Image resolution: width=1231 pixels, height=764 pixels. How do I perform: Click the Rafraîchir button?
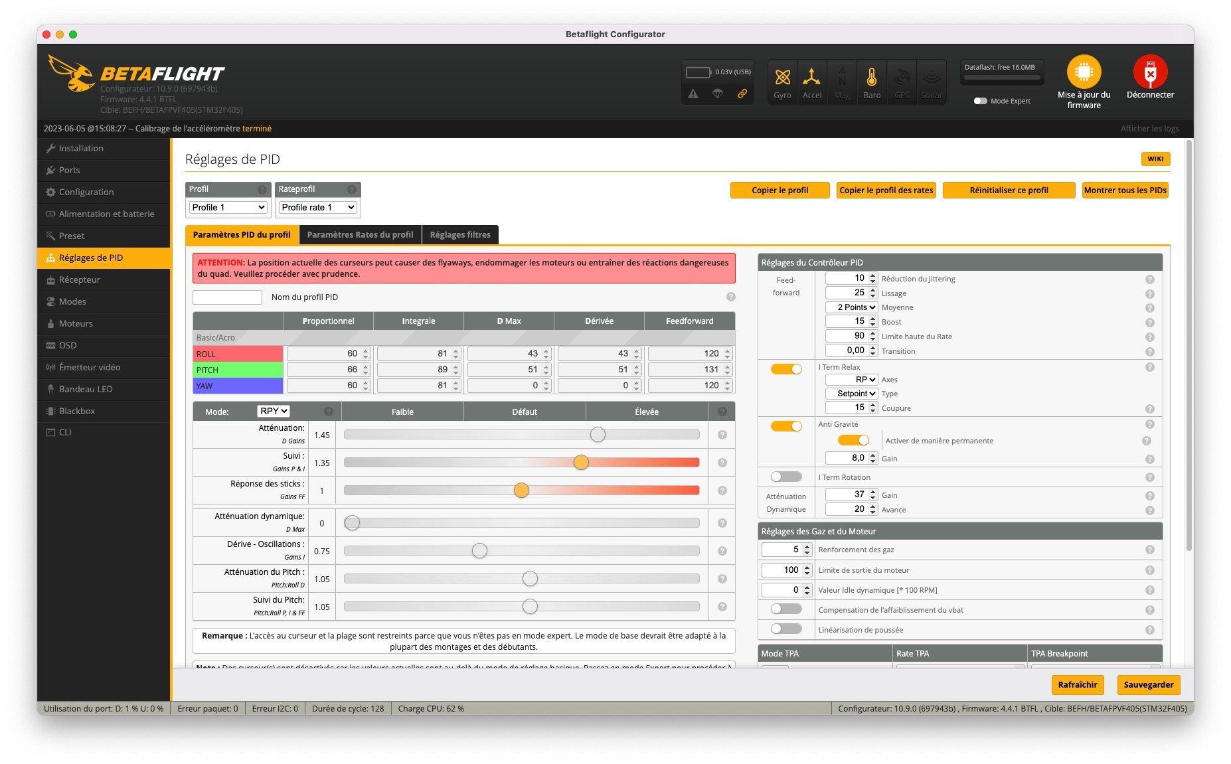1077,684
